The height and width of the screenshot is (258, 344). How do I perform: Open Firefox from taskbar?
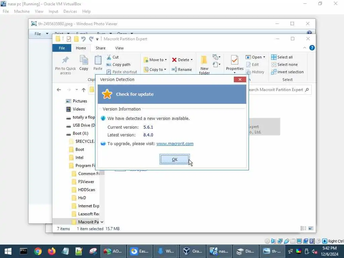(x=51, y=251)
